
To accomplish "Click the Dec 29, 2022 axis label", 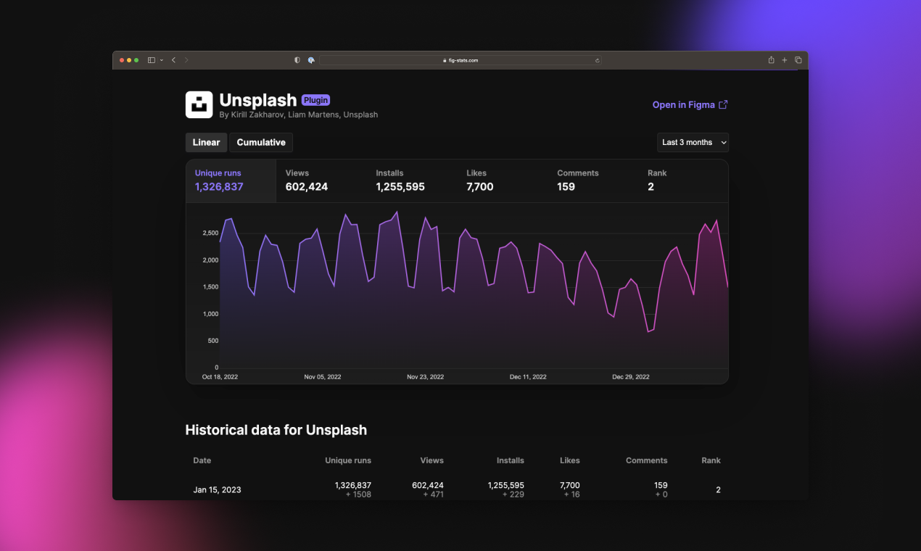I will coord(631,377).
